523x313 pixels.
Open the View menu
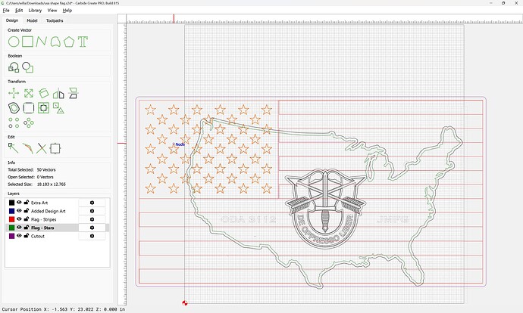coord(52,11)
